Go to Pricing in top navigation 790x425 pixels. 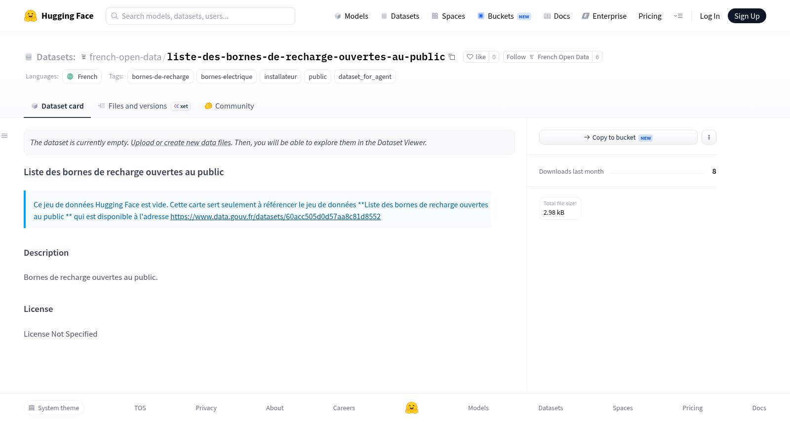[x=650, y=16]
